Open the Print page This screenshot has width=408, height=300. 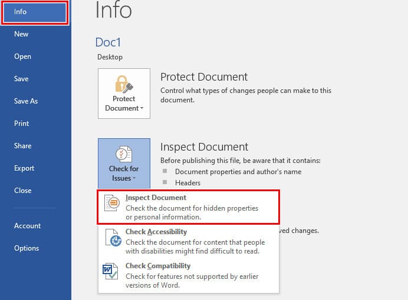(x=22, y=124)
